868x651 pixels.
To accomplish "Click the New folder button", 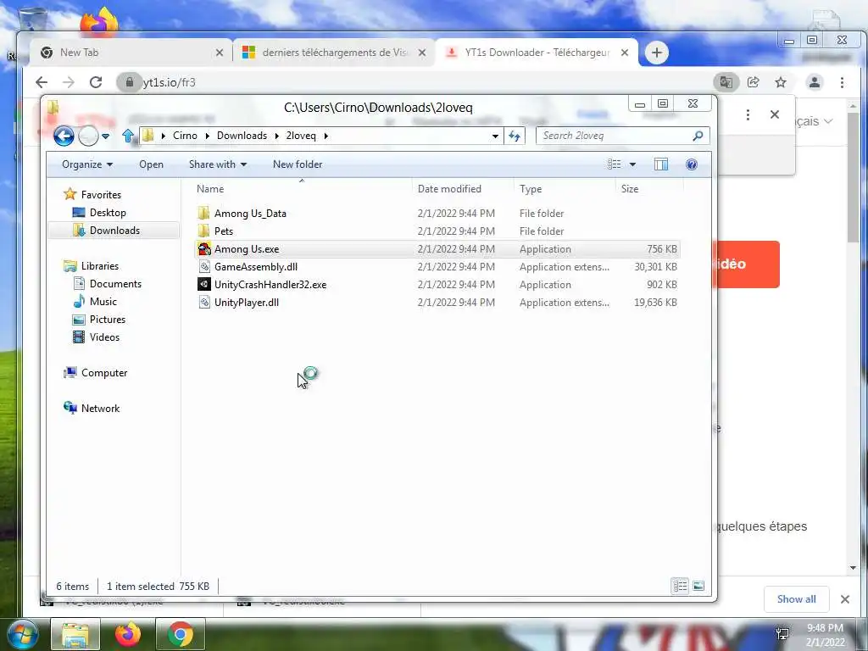I will click(x=298, y=164).
